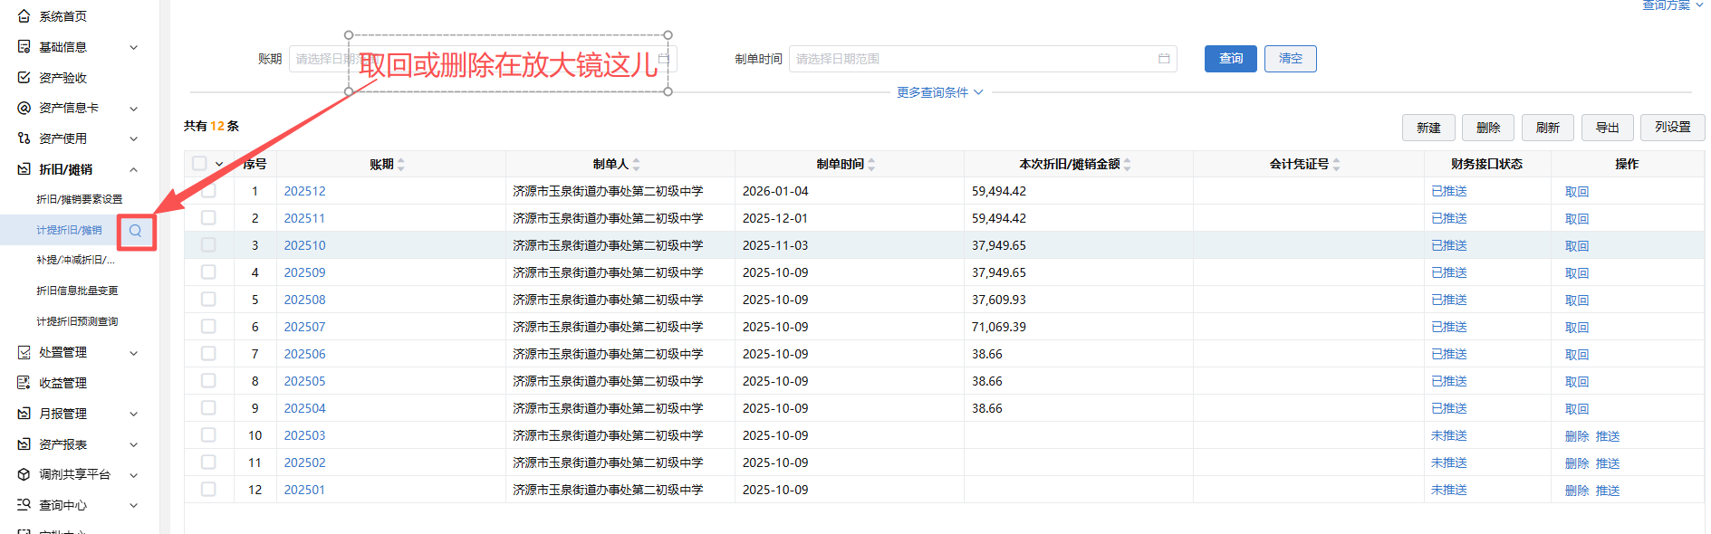Click the 系统首页 home icon
Screen dimensions: 1711x534
(x=24, y=16)
